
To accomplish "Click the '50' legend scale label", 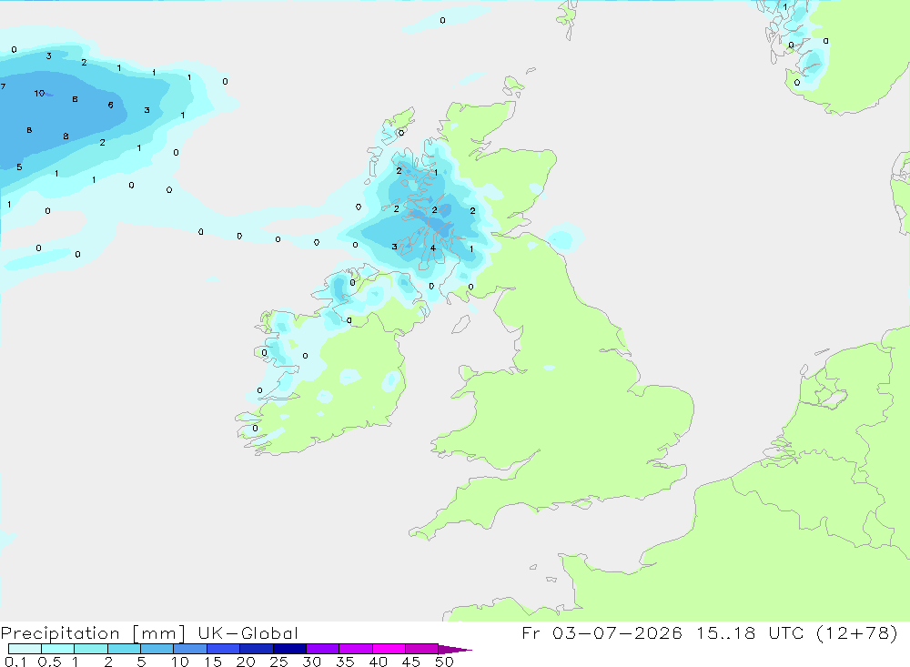I will (445, 662).
